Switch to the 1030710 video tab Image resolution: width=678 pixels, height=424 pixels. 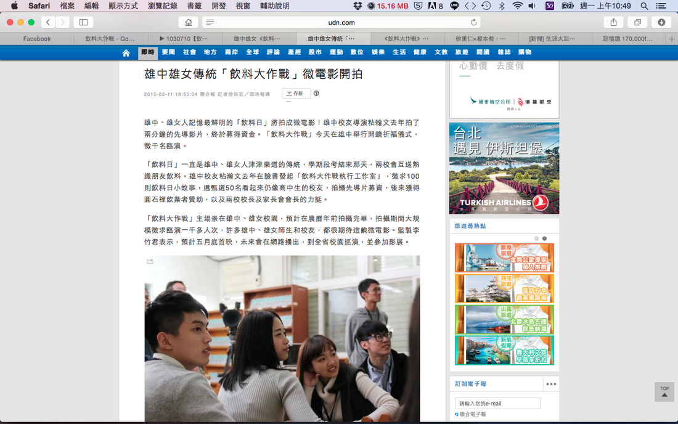pos(184,39)
